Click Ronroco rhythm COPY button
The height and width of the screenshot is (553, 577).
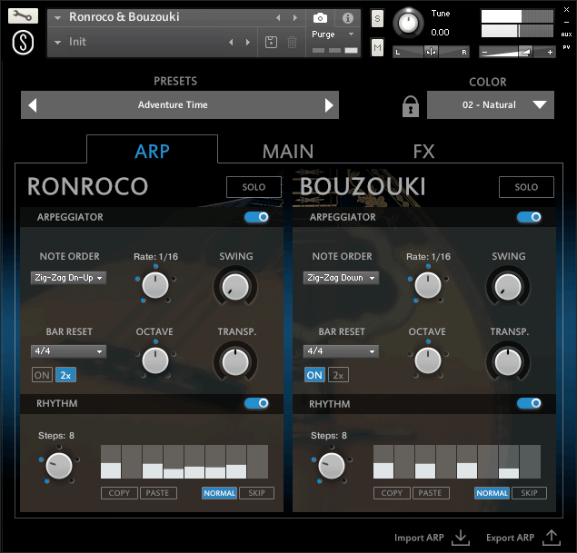pos(119,493)
